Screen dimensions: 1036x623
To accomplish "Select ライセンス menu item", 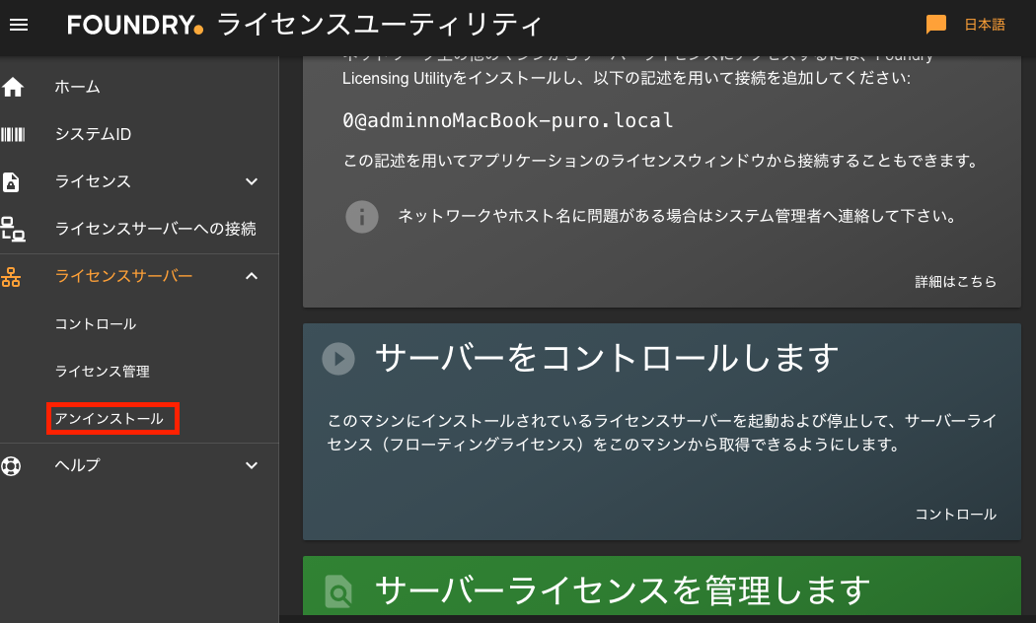I will coord(93,181).
